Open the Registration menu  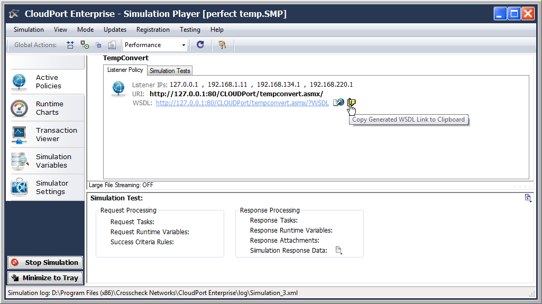153,30
